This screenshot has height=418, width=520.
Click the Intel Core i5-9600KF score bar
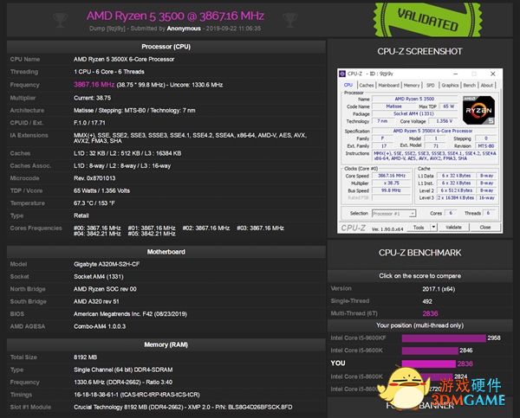444,338
